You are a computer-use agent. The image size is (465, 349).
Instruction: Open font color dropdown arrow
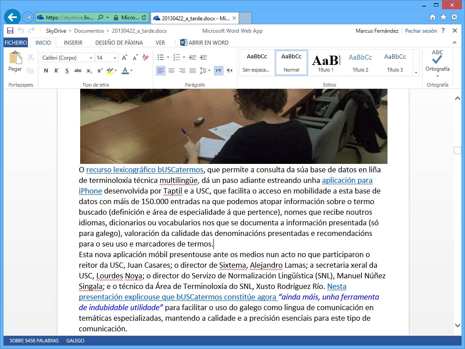(132, 70)
